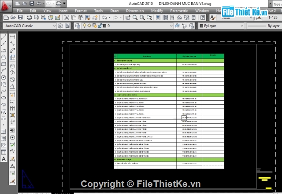This screenshot has width=282, height=194.
Task: Select the Revision Cloud tool
Action: pos(4,84)
